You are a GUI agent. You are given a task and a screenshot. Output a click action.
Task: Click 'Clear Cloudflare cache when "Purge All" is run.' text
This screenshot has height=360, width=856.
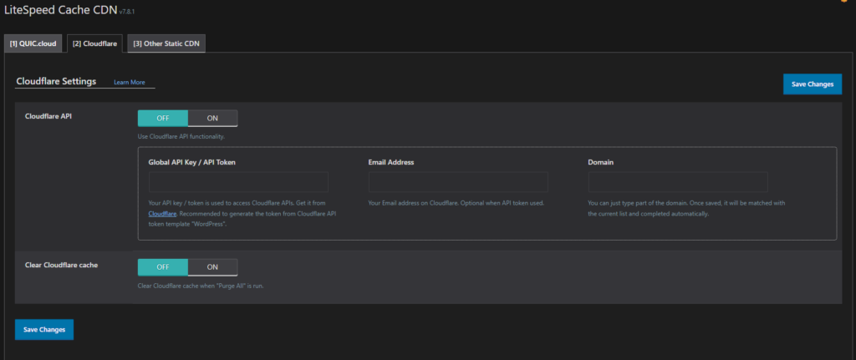201,286
